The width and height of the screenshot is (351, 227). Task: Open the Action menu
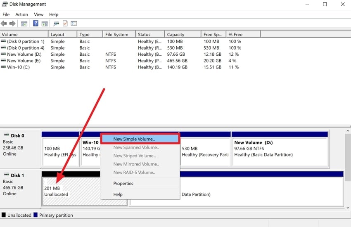coord(21,14)
